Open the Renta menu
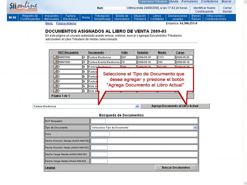 [86, 18]
